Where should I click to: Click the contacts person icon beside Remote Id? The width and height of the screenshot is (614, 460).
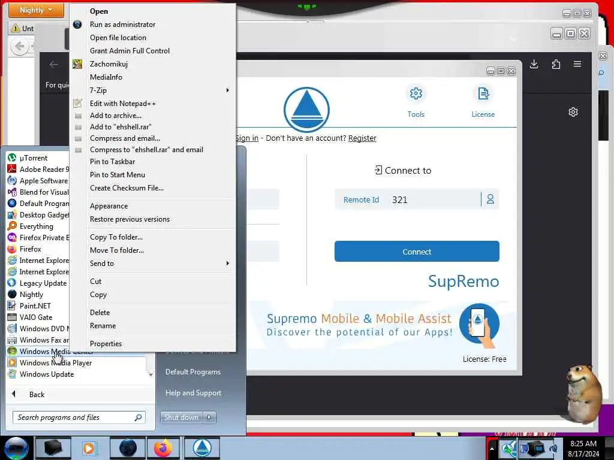coord(490,199)
